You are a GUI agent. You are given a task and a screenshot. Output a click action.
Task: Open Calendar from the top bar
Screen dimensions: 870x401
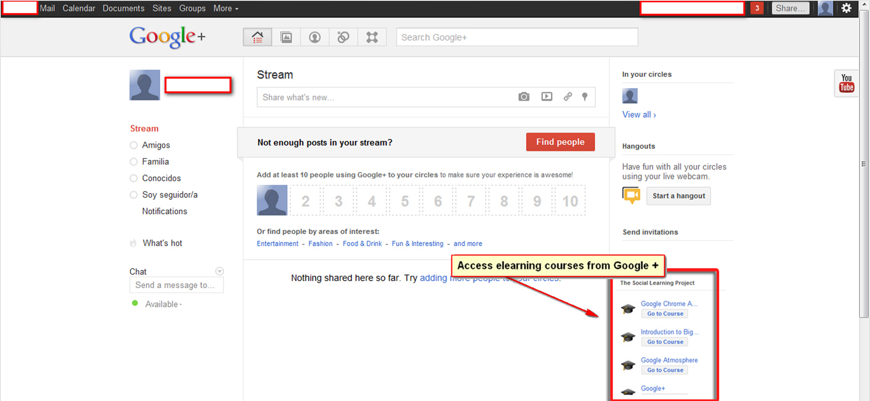tap(78, 8)
